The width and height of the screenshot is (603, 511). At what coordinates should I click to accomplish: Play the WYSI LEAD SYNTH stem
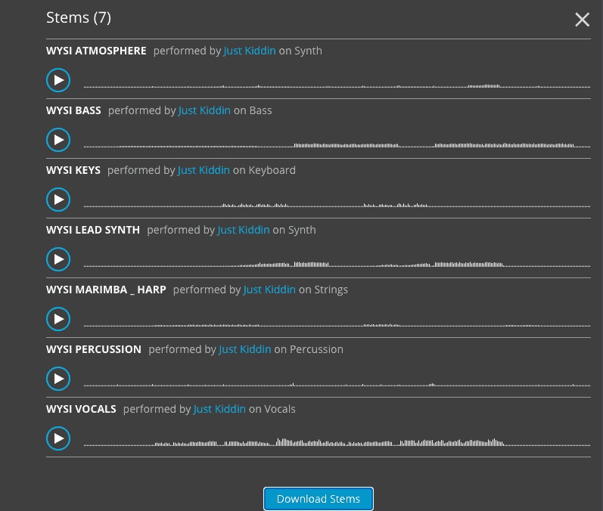[58, 259]
